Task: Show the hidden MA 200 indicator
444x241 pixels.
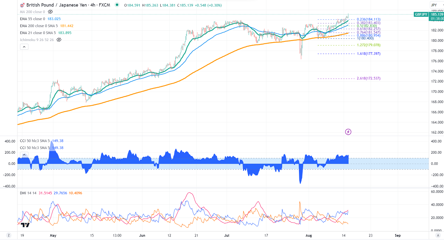Action: 50,12
